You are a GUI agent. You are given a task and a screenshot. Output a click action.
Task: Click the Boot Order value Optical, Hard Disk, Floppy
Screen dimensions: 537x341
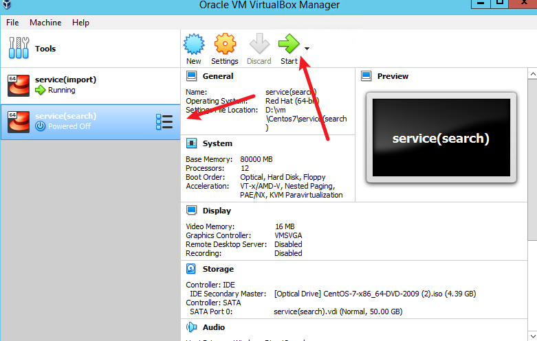[283, 177]
